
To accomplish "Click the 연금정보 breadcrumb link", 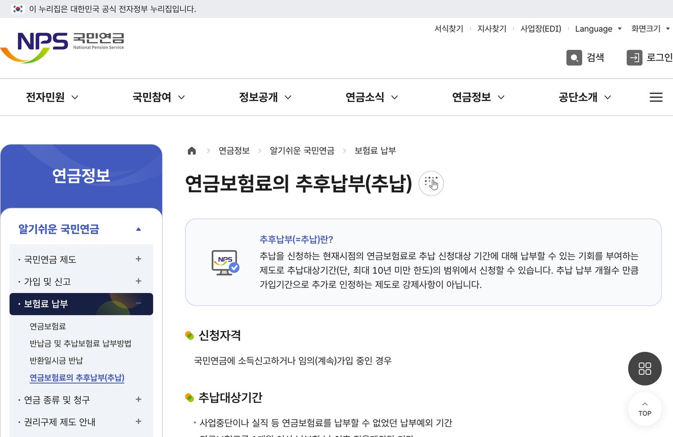I will (234, 151).
